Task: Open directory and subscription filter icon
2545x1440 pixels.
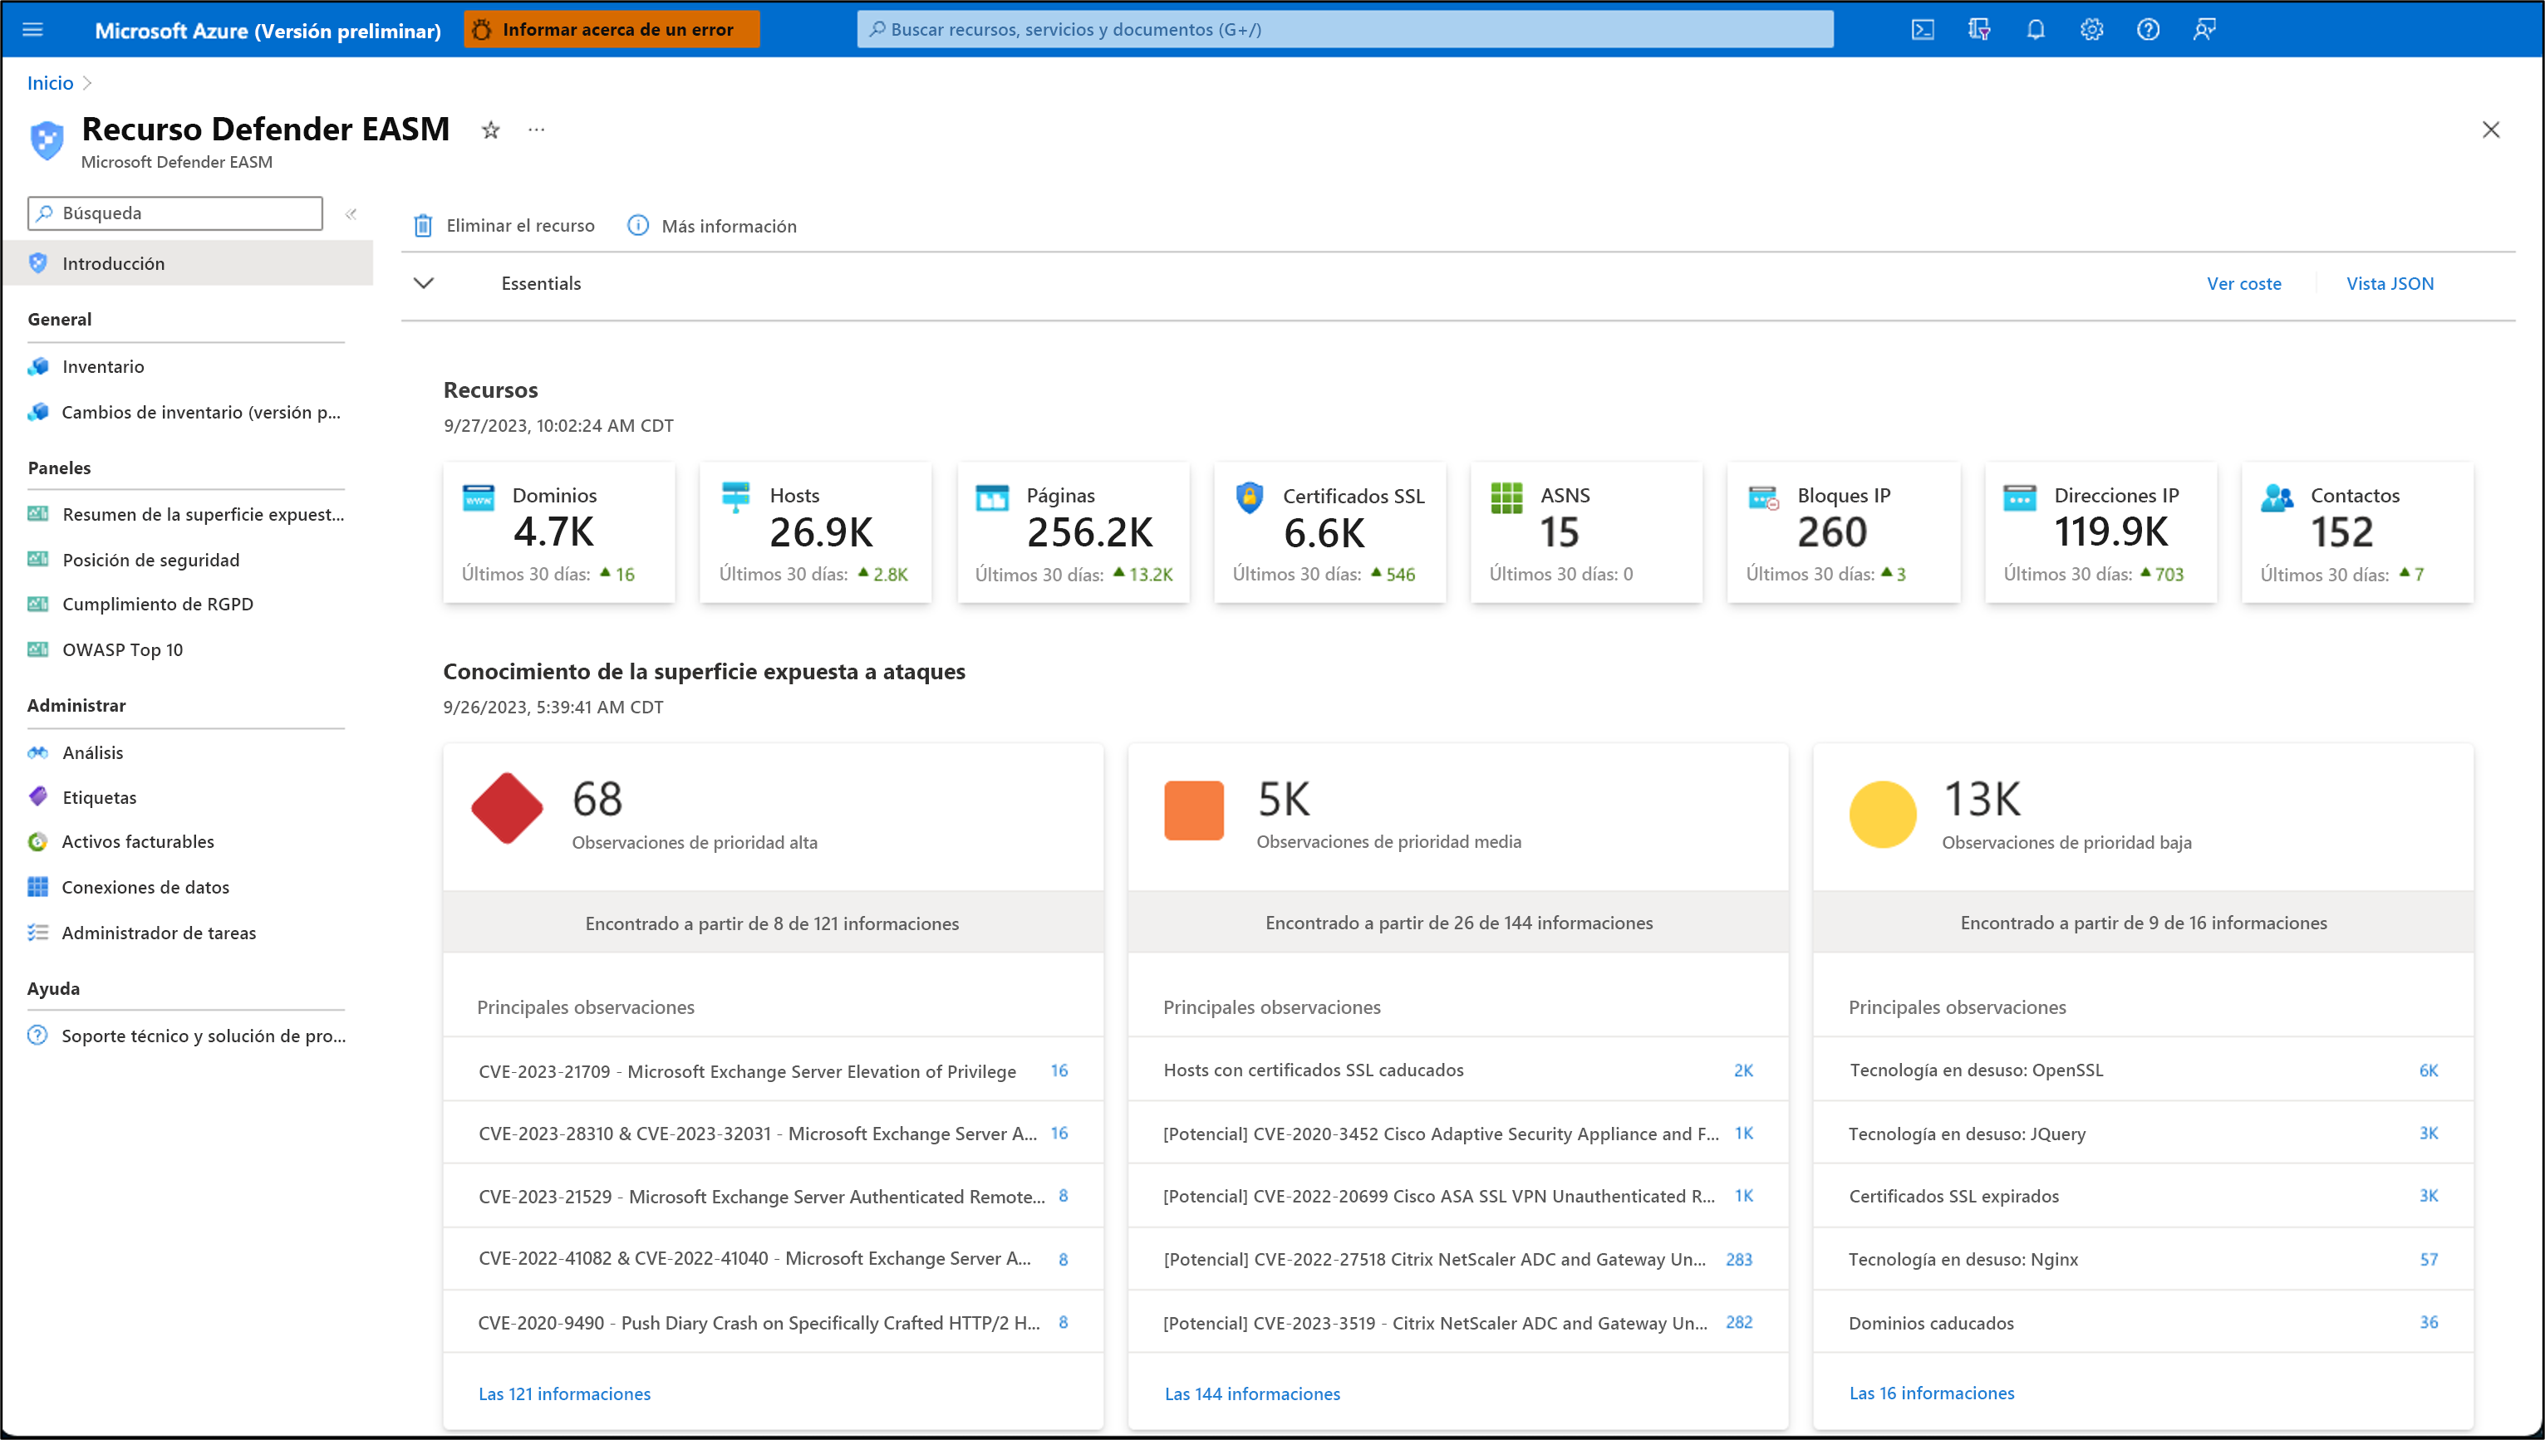Action: (x=1978, y=30)
